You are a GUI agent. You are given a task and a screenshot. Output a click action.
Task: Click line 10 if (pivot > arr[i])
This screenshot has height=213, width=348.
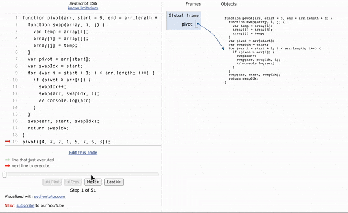(x=62, y=80)
